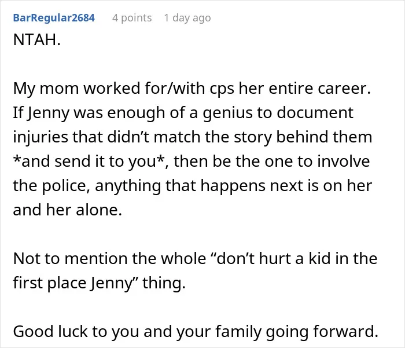Viewport: 405px width, 348px height.
Task: Click the '1 day ago' timestamp
Action: point(187,18)
